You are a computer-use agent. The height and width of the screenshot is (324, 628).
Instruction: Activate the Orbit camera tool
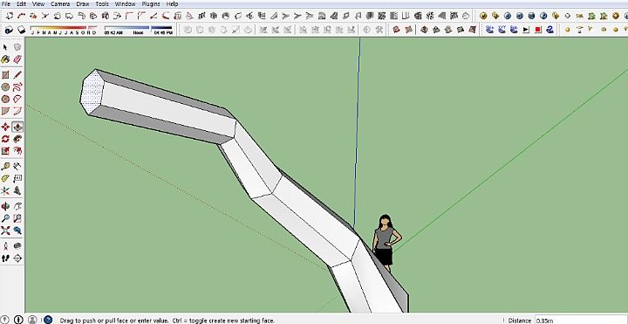[x=5, y=206]
